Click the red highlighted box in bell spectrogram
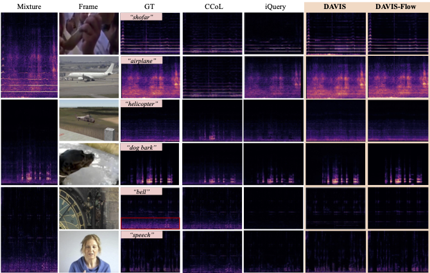The height and width of the screenshot is (273, 430). [150, 223]
